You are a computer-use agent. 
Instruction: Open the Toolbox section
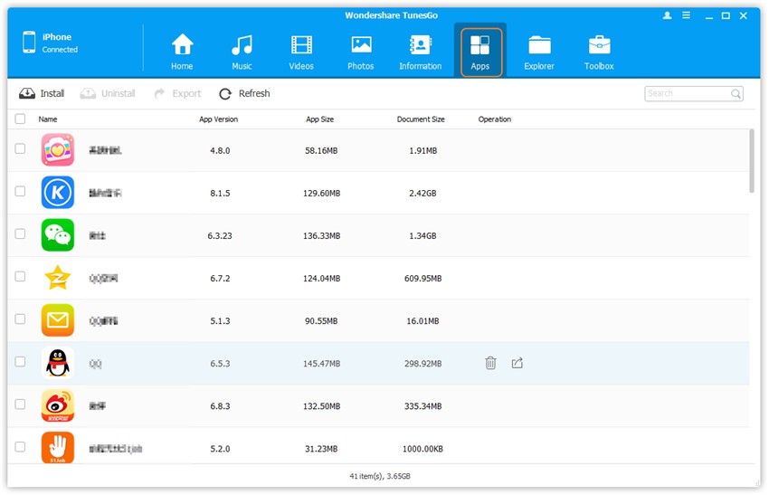click(x=599, y=52)
